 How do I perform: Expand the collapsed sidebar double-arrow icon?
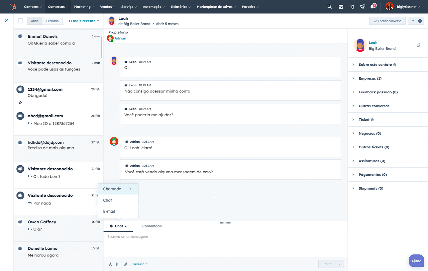pos(7,20)
